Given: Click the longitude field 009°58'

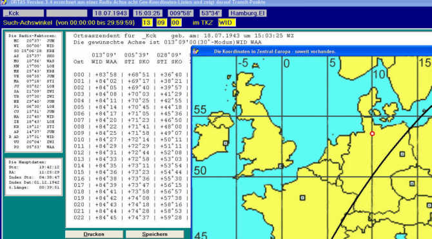Looking at the screenshot, I should (x=181, y=13).
